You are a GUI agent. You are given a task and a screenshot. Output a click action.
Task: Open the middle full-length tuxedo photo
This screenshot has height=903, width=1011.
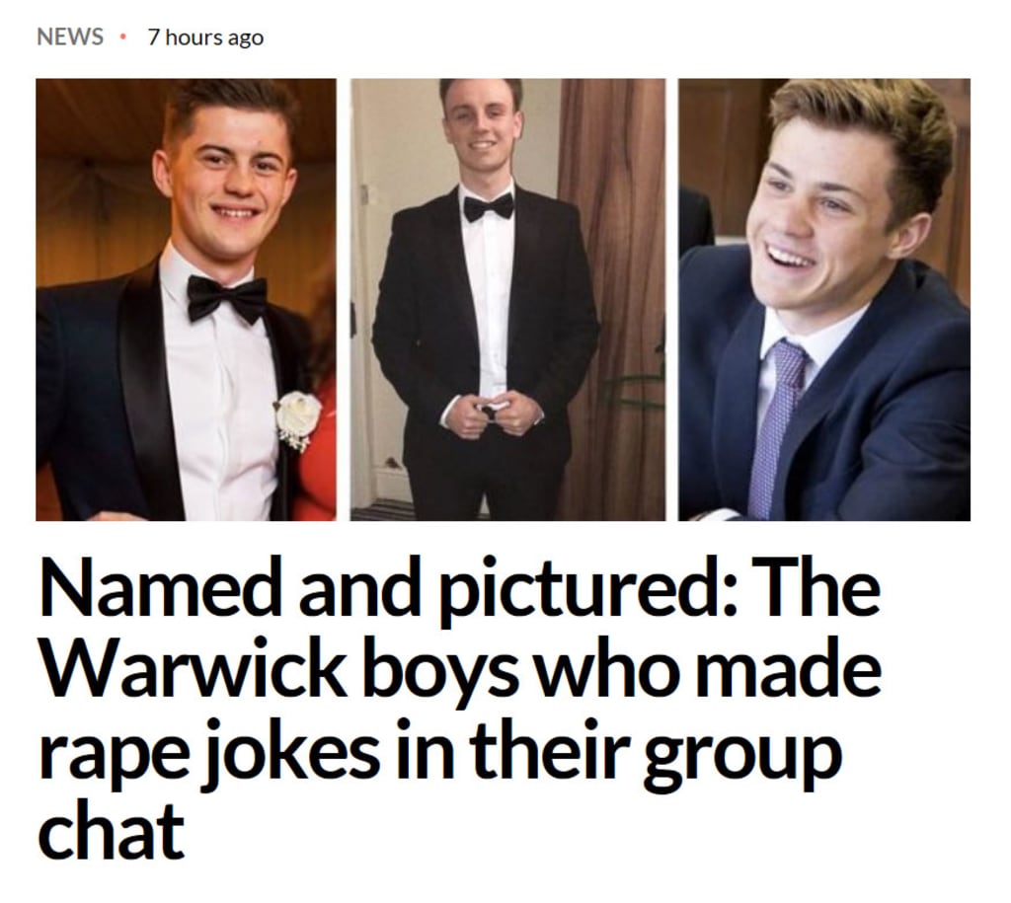[507, 300]
